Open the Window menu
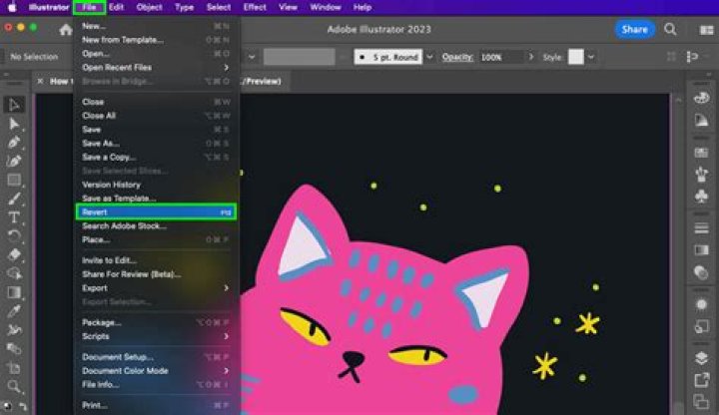 pos(326,7)
